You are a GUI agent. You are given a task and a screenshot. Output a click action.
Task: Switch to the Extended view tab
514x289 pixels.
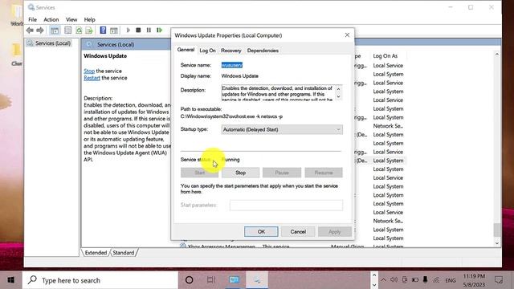click(x=96, y=253)
